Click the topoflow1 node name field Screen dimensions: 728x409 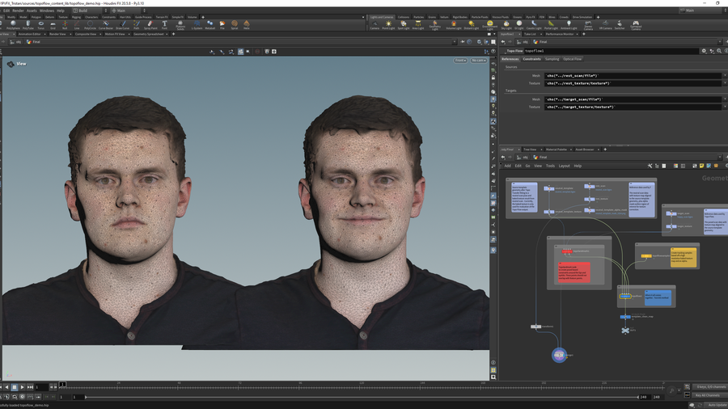(x=611, y=51)
